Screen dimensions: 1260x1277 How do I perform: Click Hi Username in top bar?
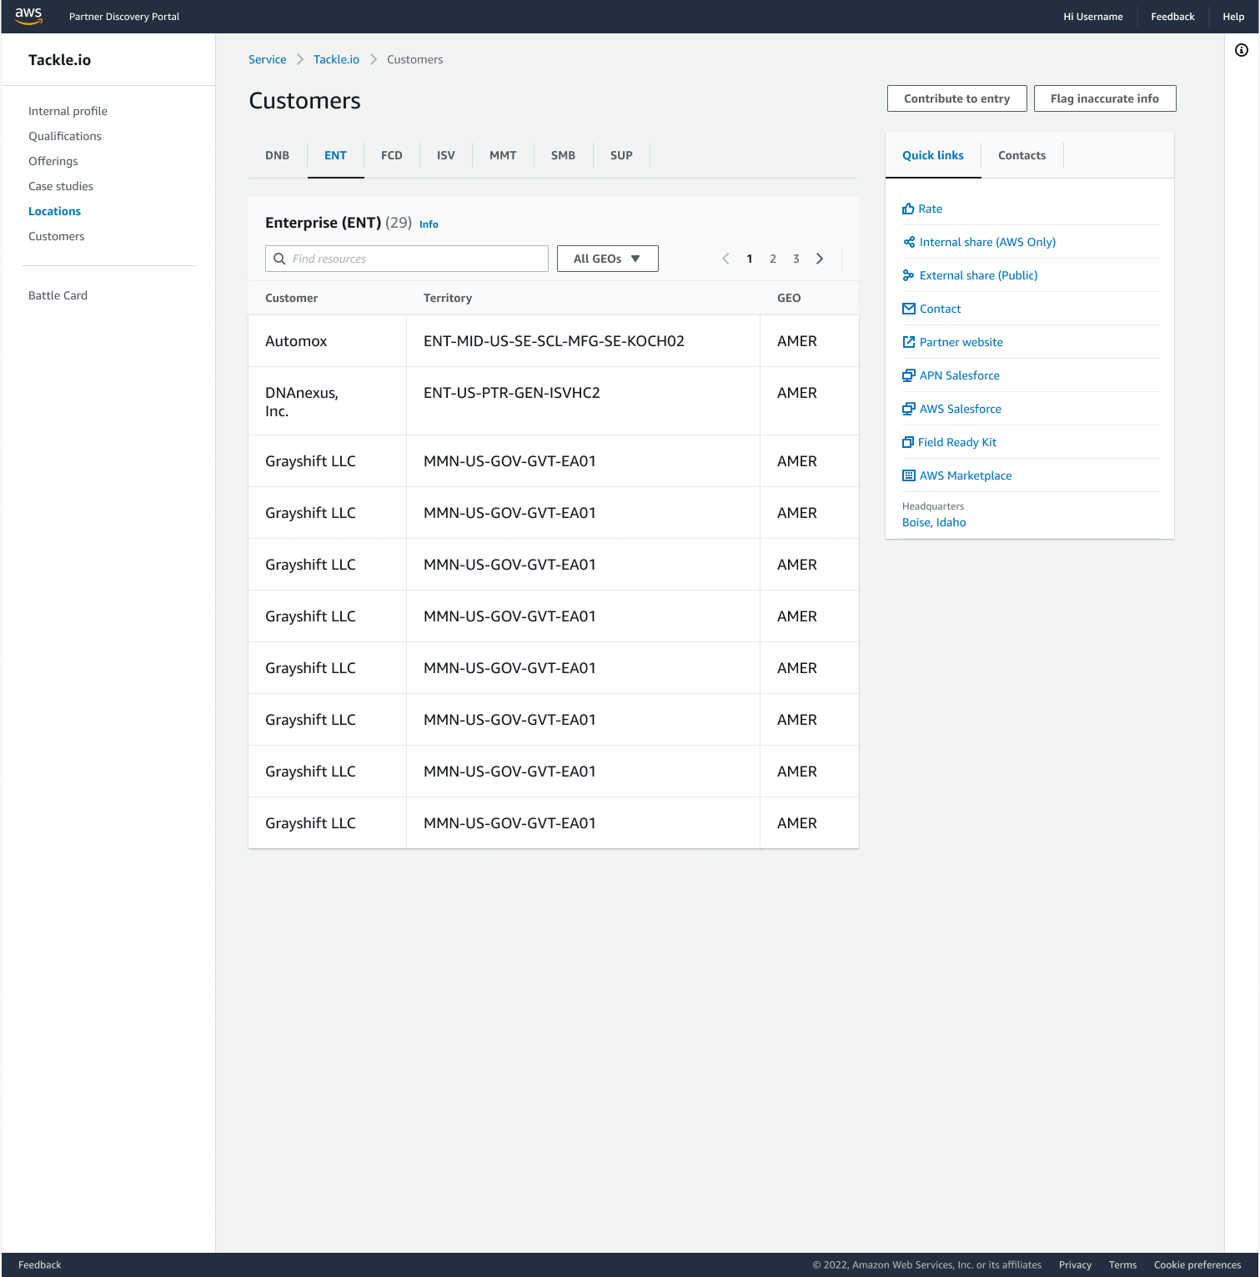click(1093, 17)
